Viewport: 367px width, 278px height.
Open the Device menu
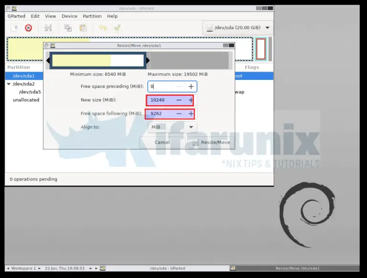(x=69, y=16)
